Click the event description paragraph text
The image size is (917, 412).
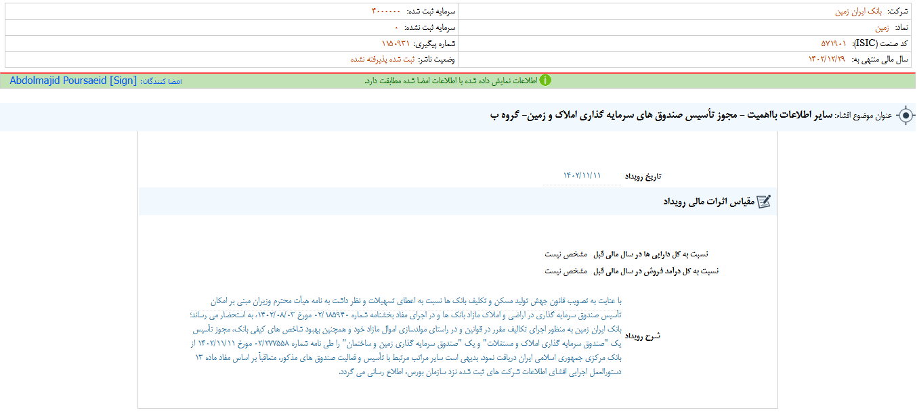tap(406, 336)
